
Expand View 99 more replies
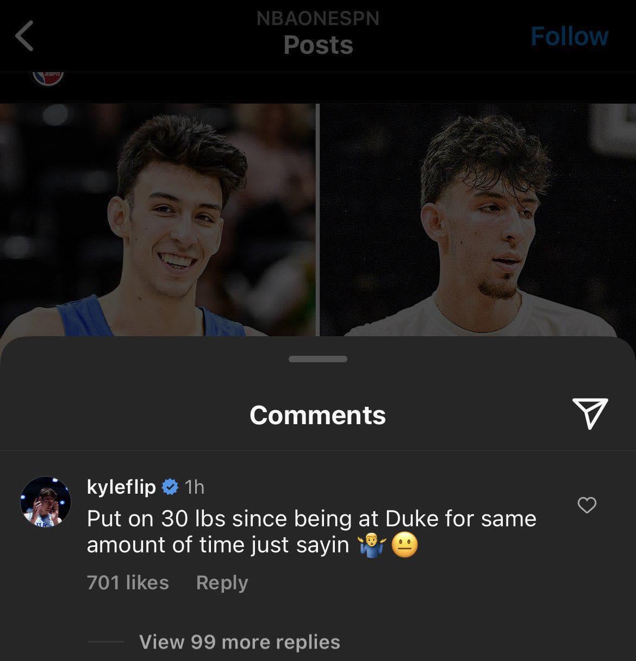(x=239, y=642)
